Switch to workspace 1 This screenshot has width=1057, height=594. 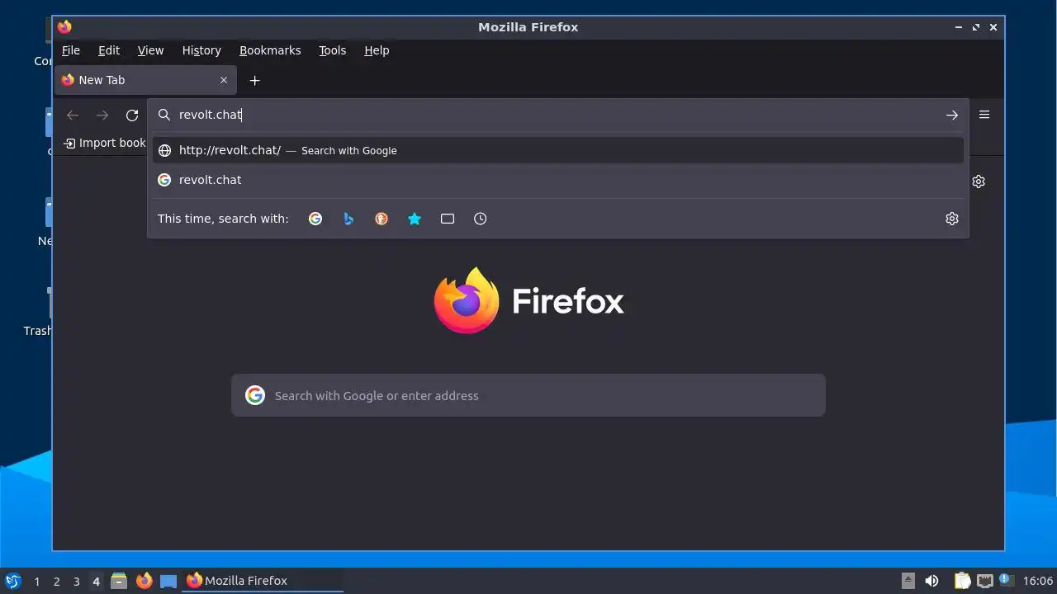(37, 582)
